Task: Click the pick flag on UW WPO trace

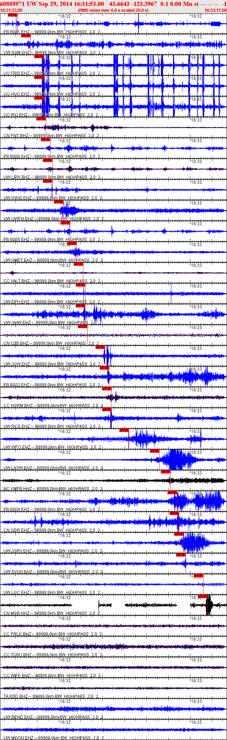Action: [x=124, y=430]
